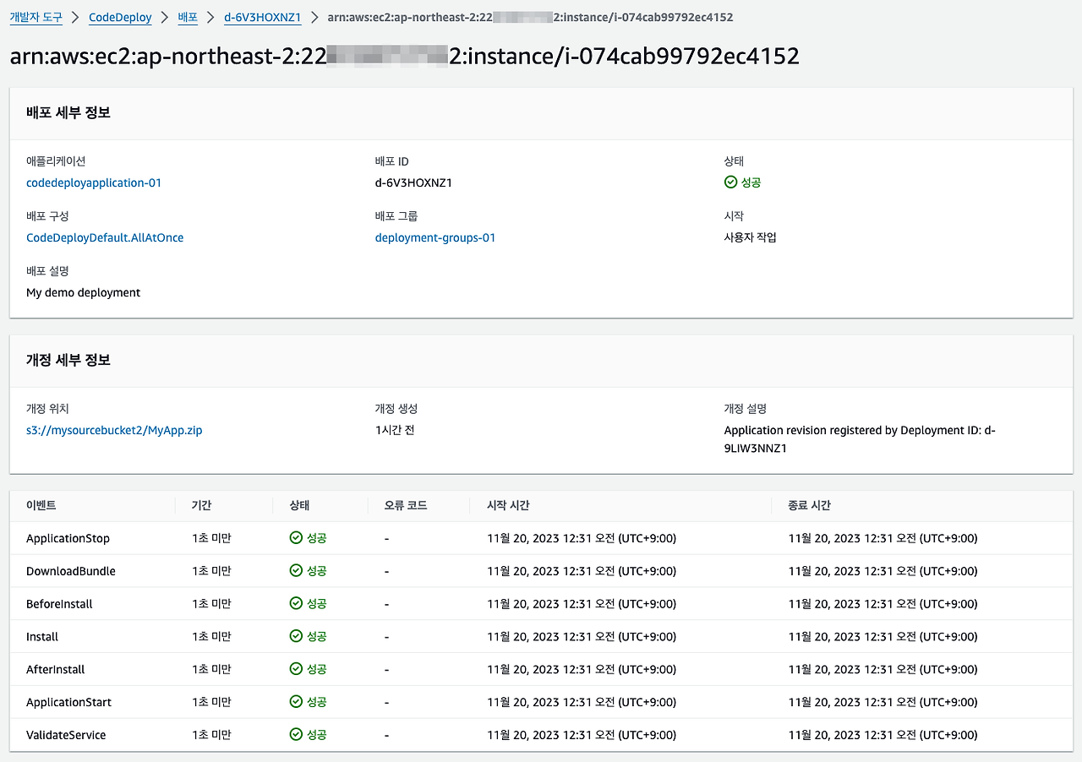The width and height of the screenshot is (1082, 762).
Task: Select the ValidateService event row
Action: tap(541, 735)
